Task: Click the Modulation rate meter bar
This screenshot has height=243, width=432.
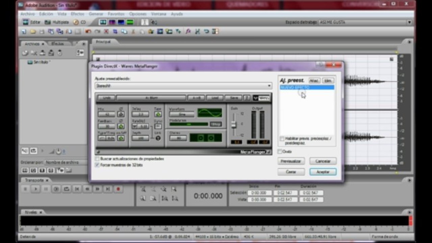Action: (188, 124)
